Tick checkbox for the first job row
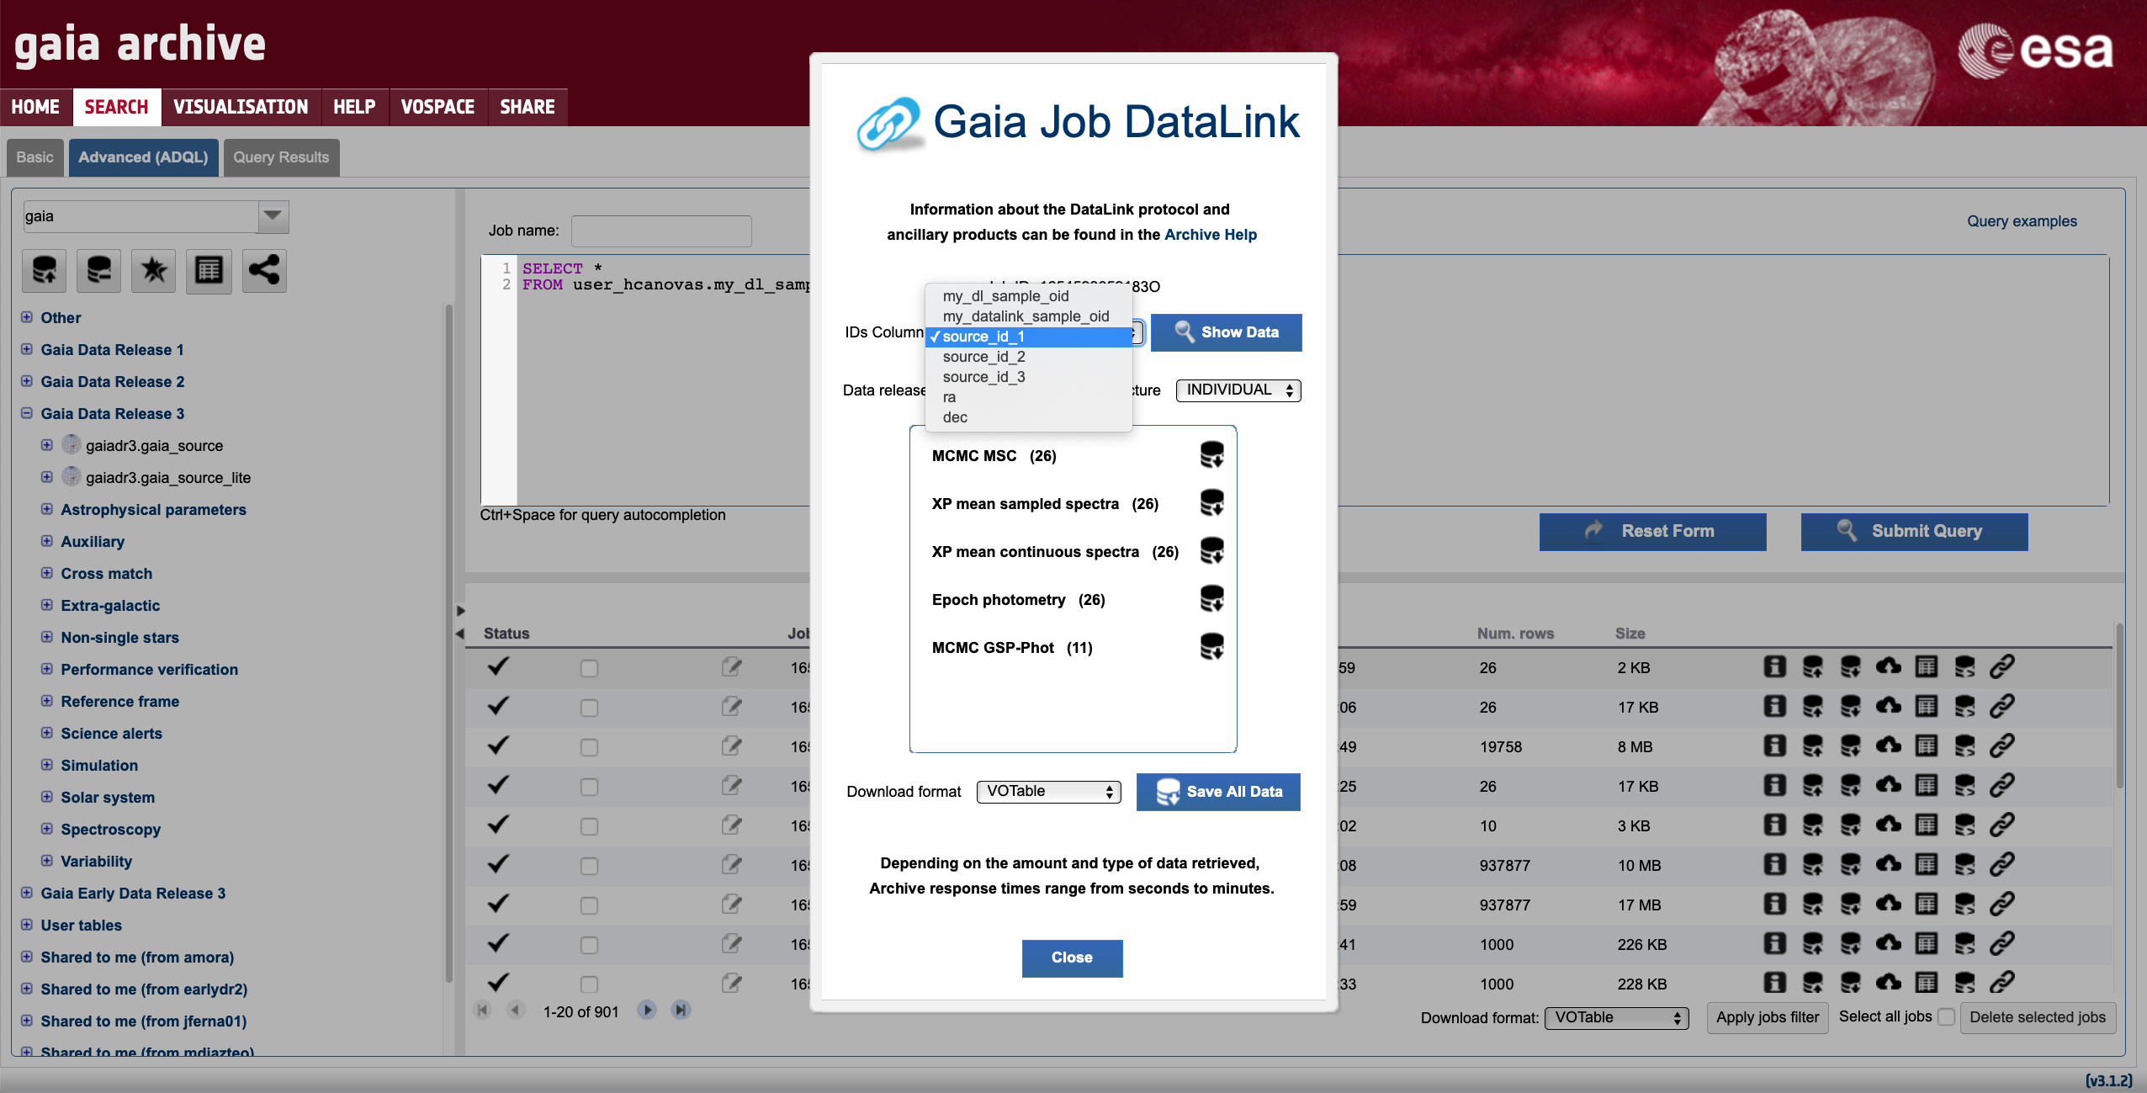 click(x=589, y=668)
